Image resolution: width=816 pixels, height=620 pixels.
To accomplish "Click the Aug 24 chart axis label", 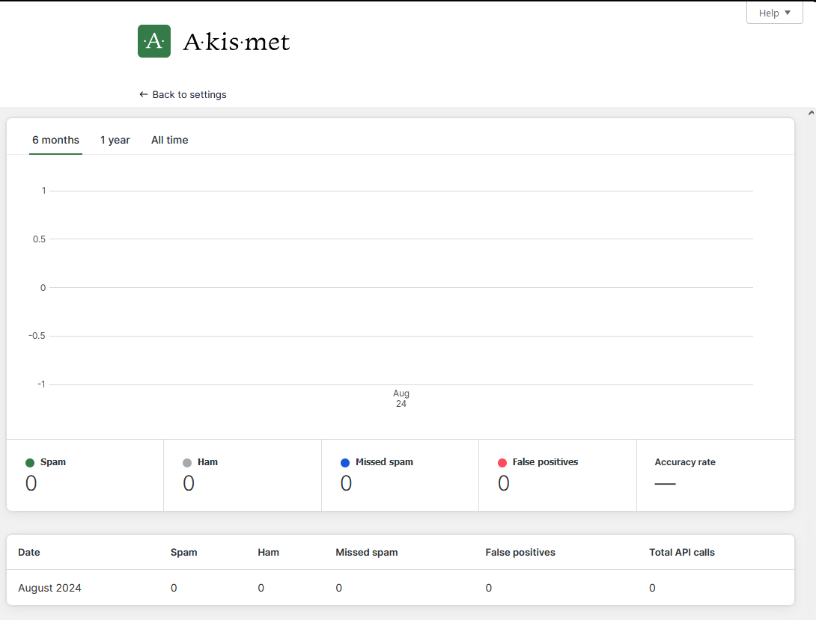I will 401,399.
